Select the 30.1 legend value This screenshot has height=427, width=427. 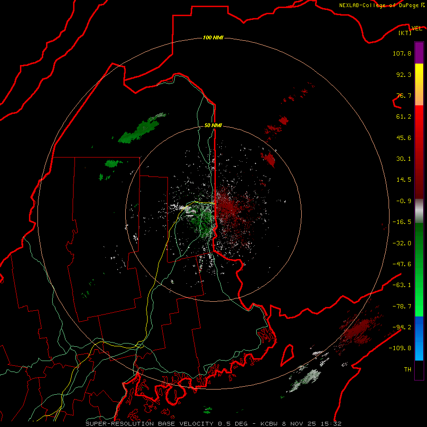404,159
